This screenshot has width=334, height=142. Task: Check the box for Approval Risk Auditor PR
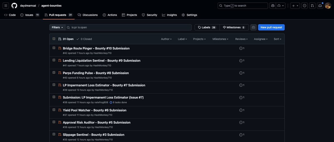[x=54, y=122]
